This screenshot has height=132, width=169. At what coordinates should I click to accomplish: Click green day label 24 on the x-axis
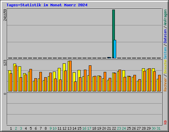pos(124,128)
